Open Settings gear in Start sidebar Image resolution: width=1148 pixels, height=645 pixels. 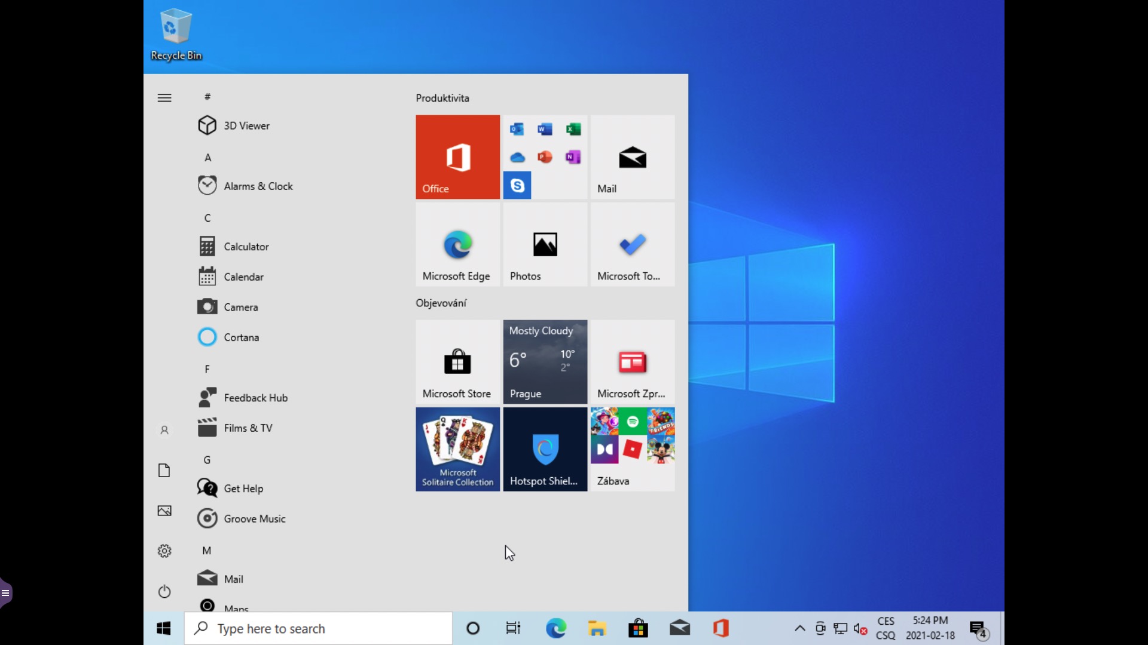click(x=164, y=551)
